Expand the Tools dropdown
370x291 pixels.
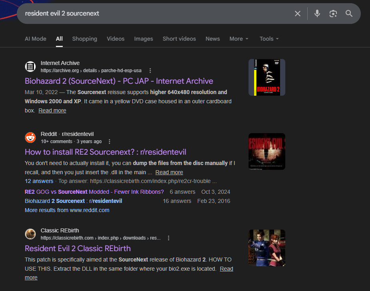pos(269,39)
